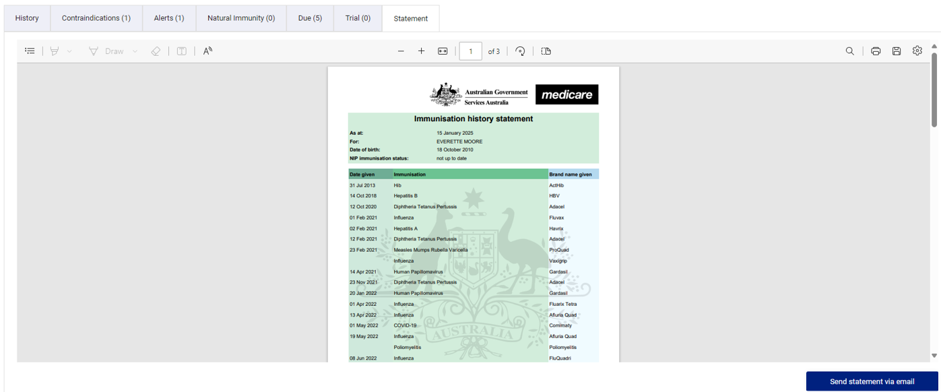Click the 'Hepatitis B' immunisation row
This screenshot has height=392, width=941.
[405, 196]
